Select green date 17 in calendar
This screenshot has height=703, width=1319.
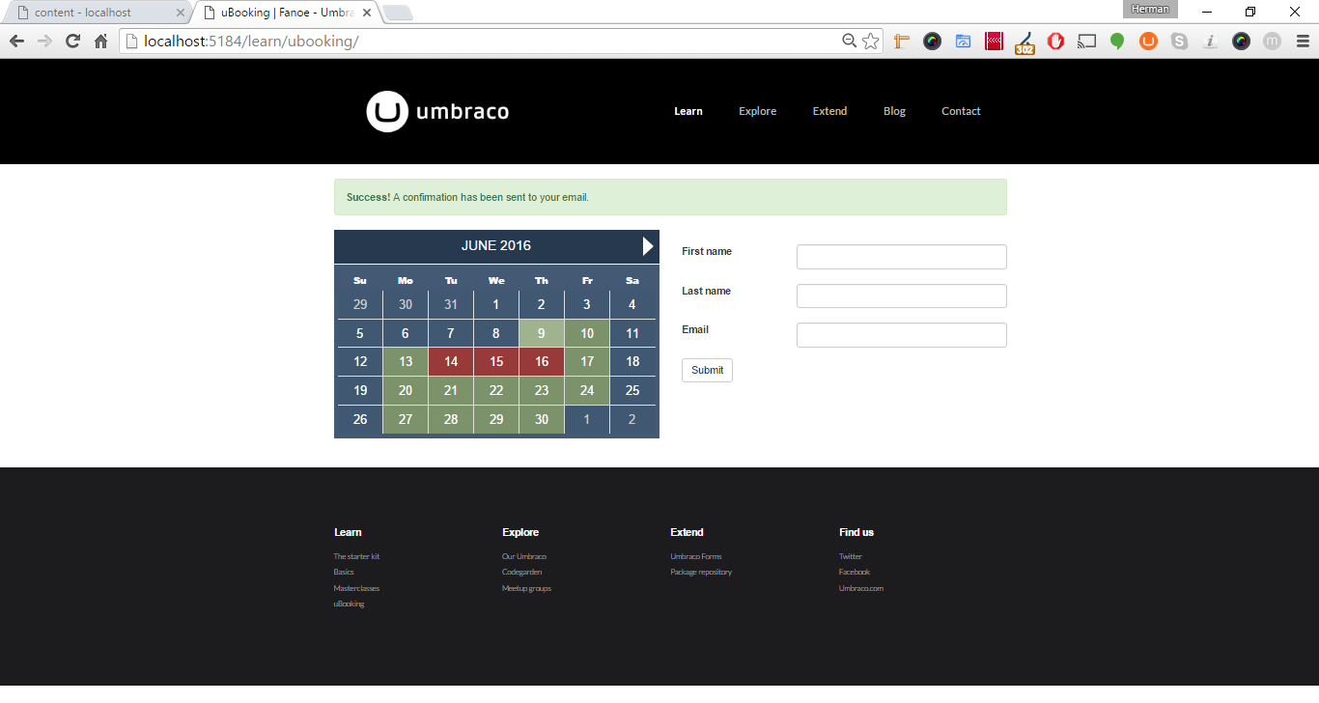tap(587, 362)
